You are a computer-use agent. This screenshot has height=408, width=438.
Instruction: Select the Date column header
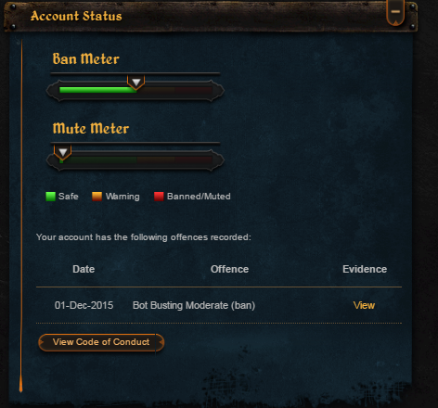pos(84,269)
